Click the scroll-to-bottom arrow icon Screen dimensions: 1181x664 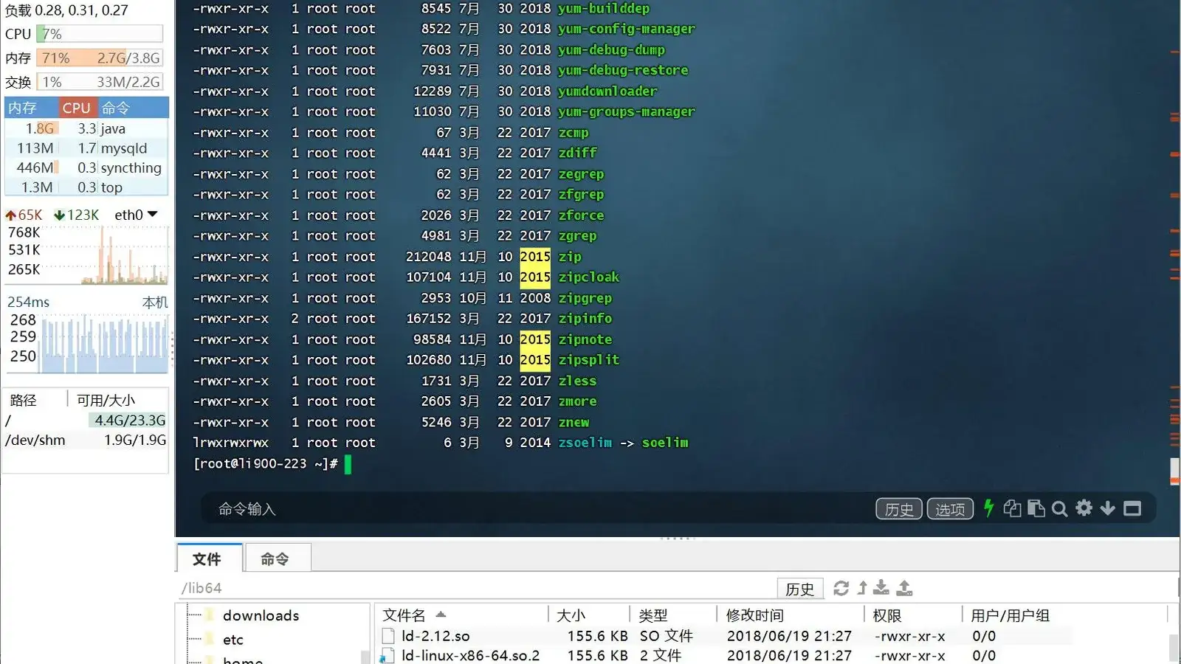tap(1107, 508)
